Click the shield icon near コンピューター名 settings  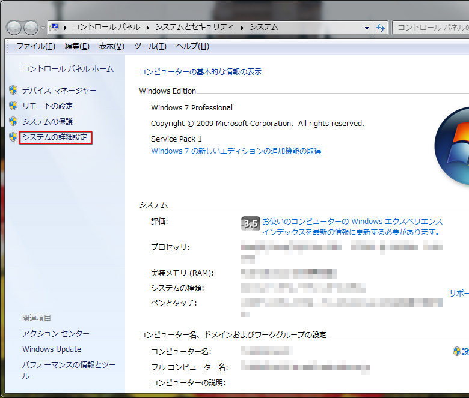pyautogui.click(x=456, y=351)
